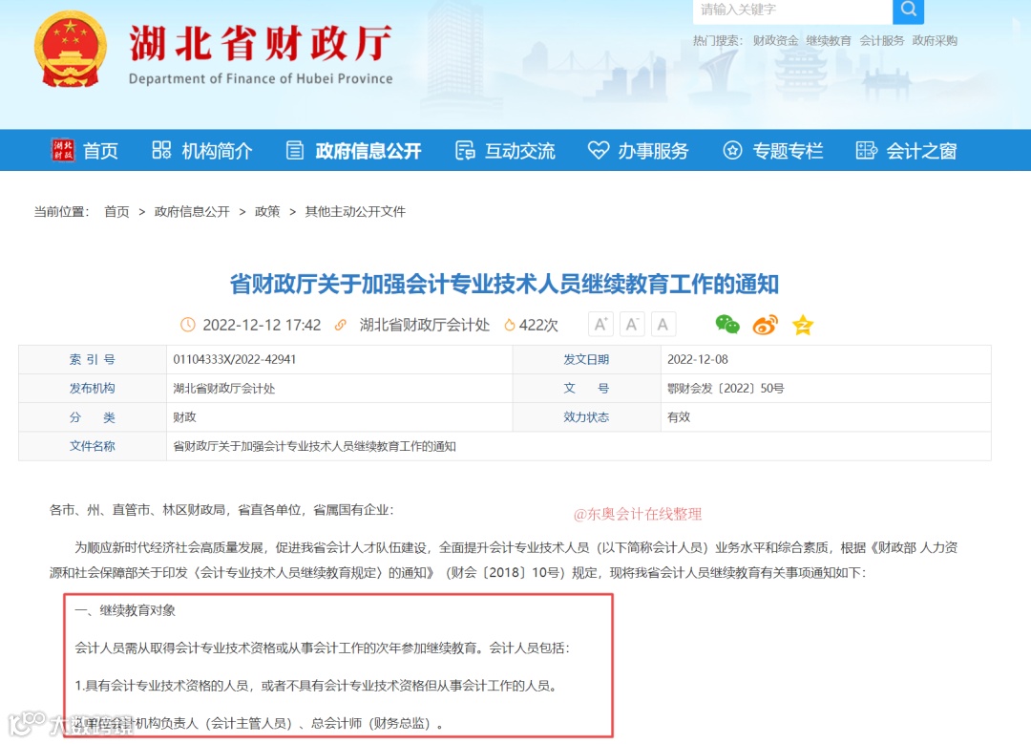1031x744 pixels.
Task: Click the 分类 value 财政
Action: click(184, 417)
